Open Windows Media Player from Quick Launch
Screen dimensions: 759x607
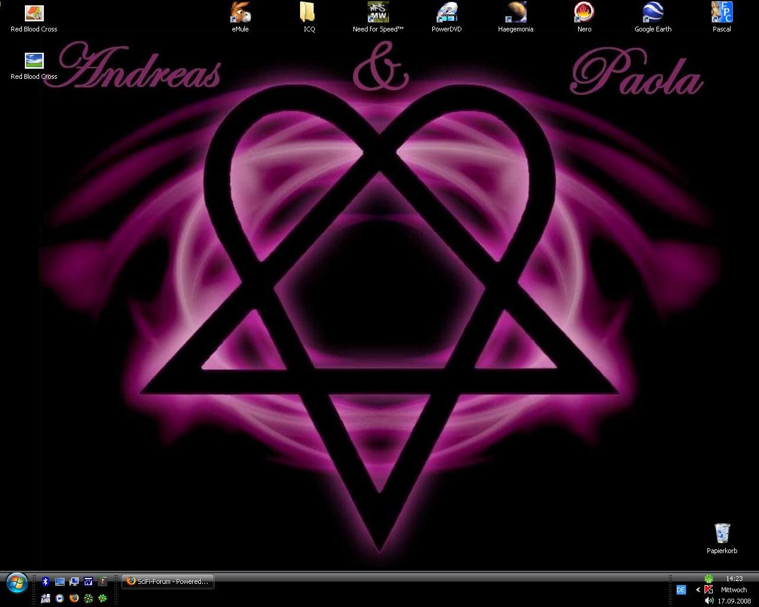(x=59, y=599)
